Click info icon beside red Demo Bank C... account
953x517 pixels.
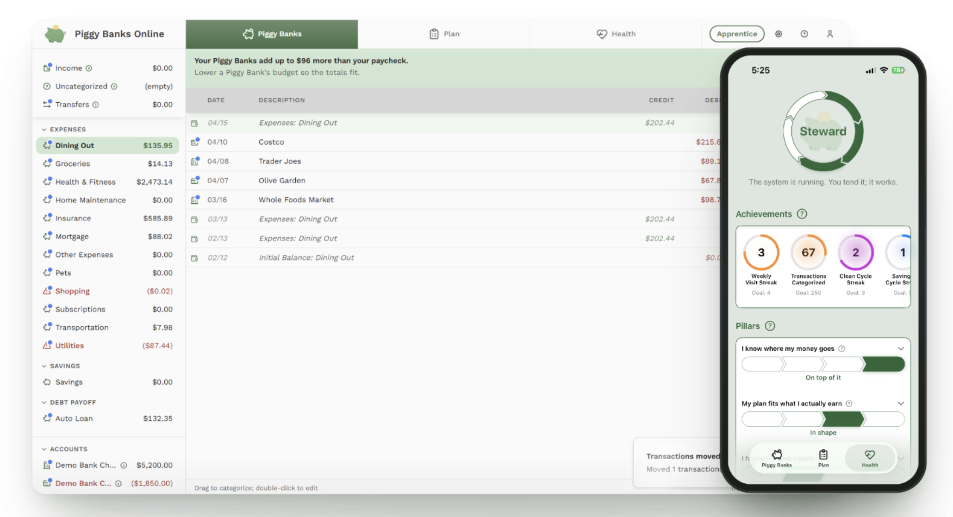point(119,483)
